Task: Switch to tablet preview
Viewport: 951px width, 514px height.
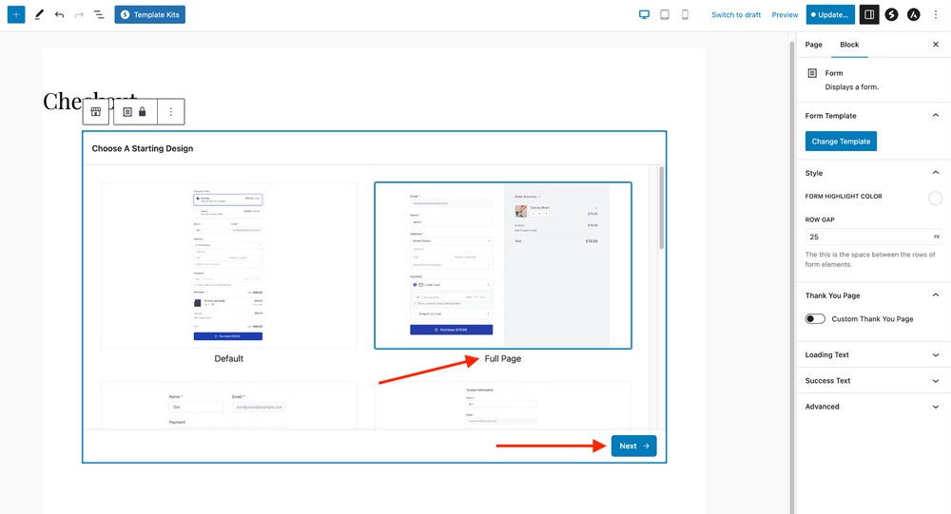Action: 665,14
